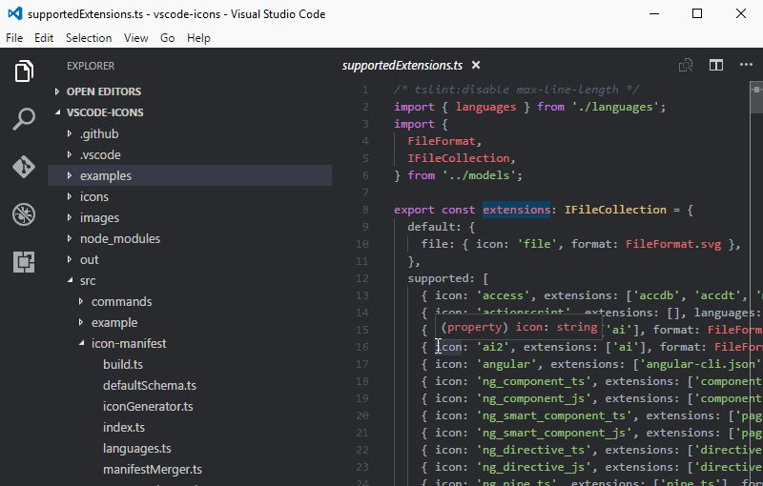Select the supportedExtensions.ts editor tab
Screen dimensions: 763x486
(x=402, y=65)
